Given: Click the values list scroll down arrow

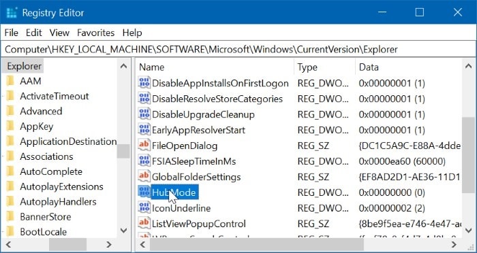Looking at the screenshot, I should tap(469, 231).
